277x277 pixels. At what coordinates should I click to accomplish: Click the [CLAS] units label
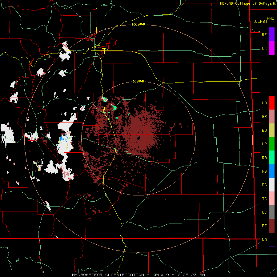260,21
